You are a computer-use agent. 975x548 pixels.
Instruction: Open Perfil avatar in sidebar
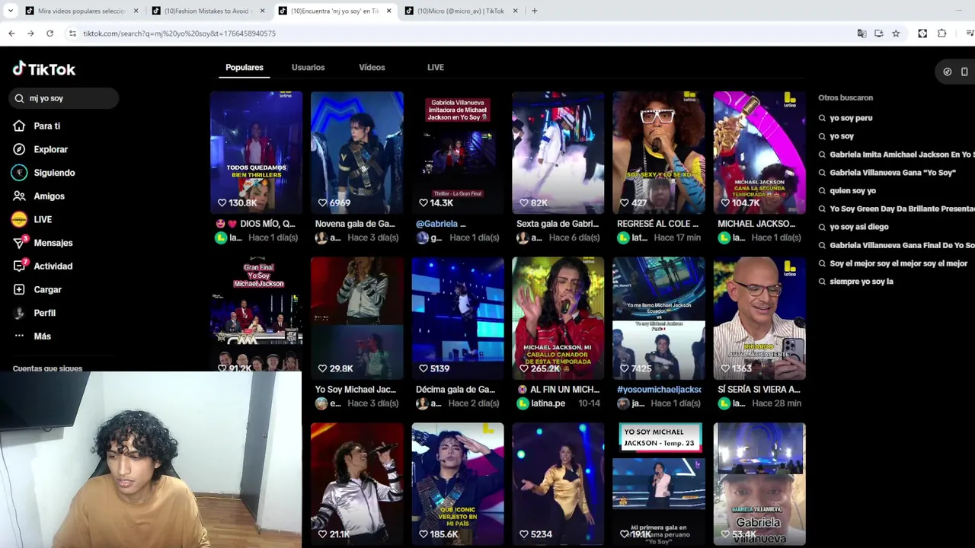[x=19, y=313]
